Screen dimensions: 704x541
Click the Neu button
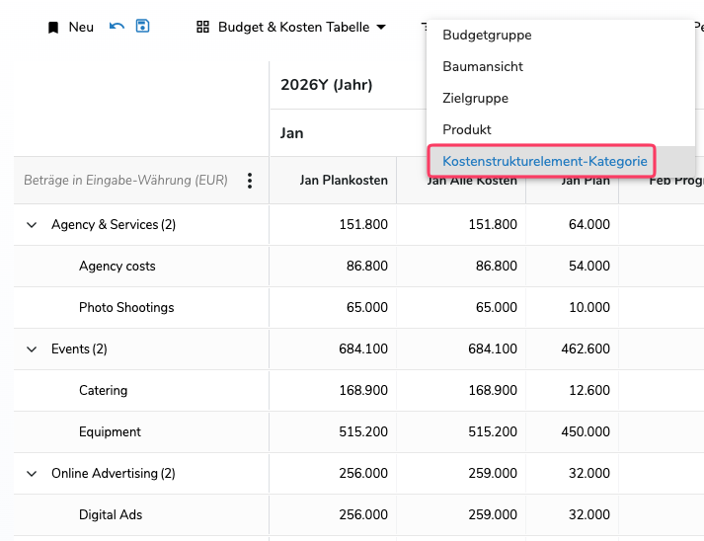click(81, 27)
